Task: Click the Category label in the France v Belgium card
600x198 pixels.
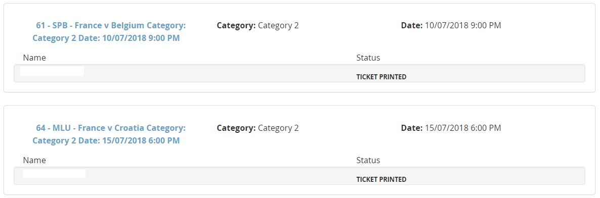Action: [x=236, y=26]
